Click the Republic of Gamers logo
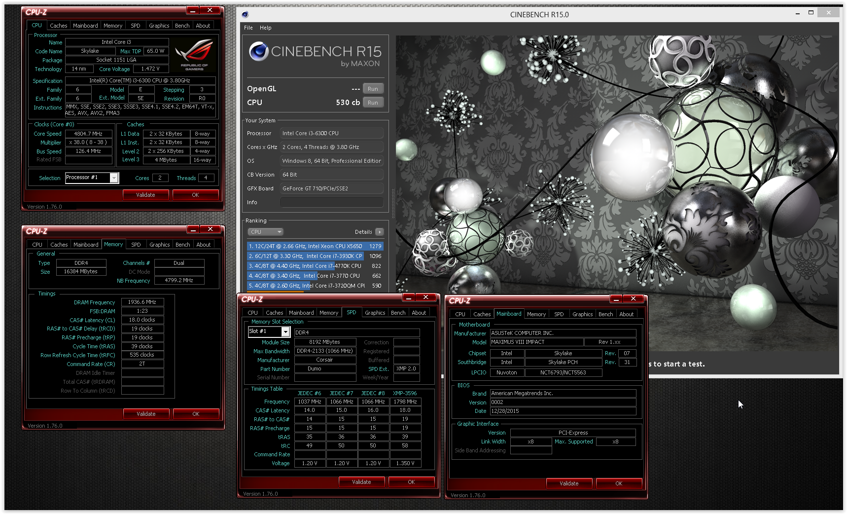847x514 pixels. pos(194,55)
